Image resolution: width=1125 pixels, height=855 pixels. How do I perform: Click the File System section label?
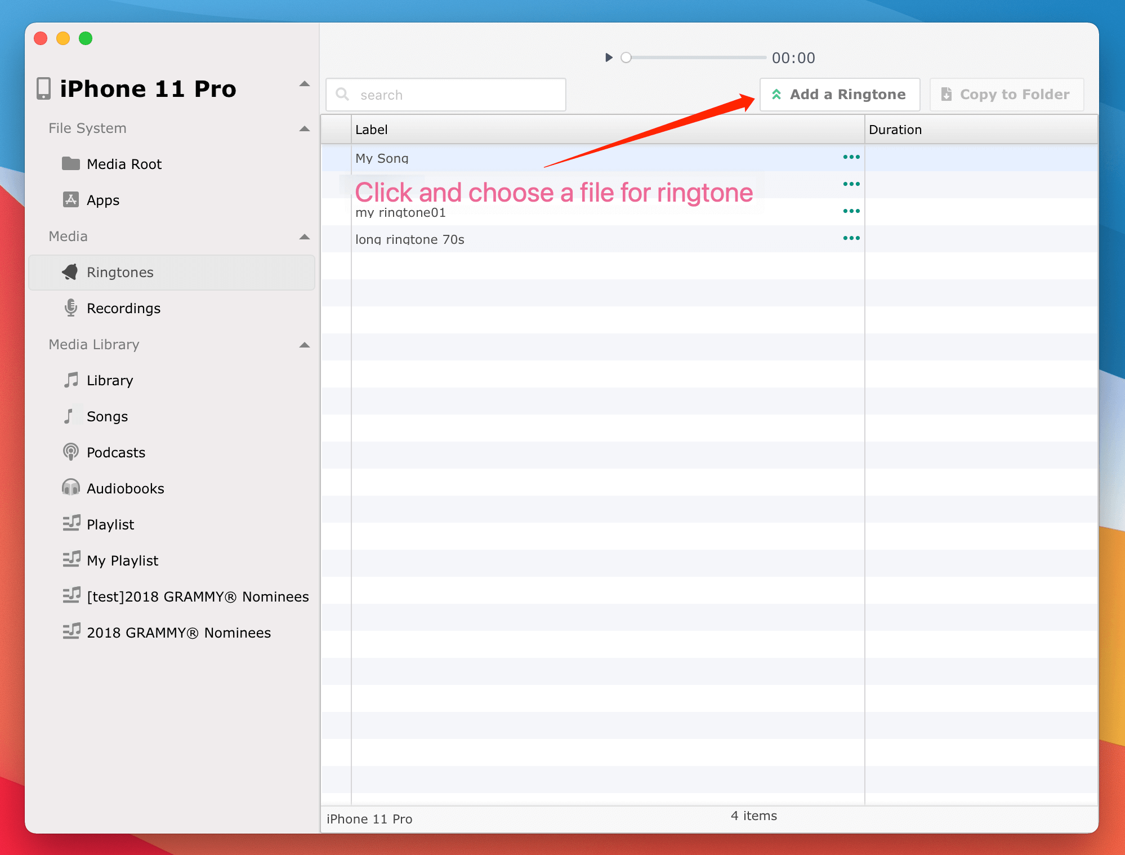click(87, 128)
